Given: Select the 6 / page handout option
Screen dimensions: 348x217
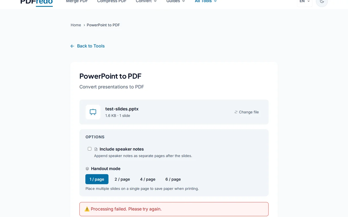Looking at the screenshot, I should tap(173, 179).
